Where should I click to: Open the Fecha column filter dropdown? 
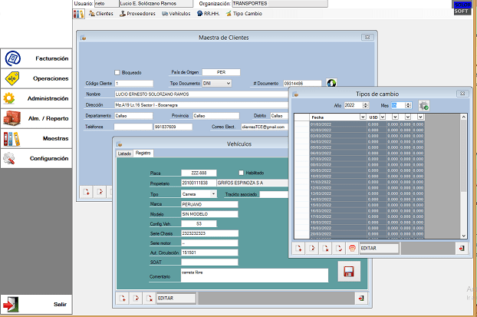click(x=364, y=116)
